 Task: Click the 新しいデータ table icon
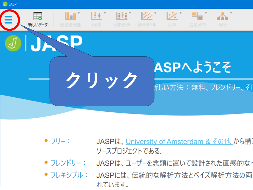coord(38,16)
